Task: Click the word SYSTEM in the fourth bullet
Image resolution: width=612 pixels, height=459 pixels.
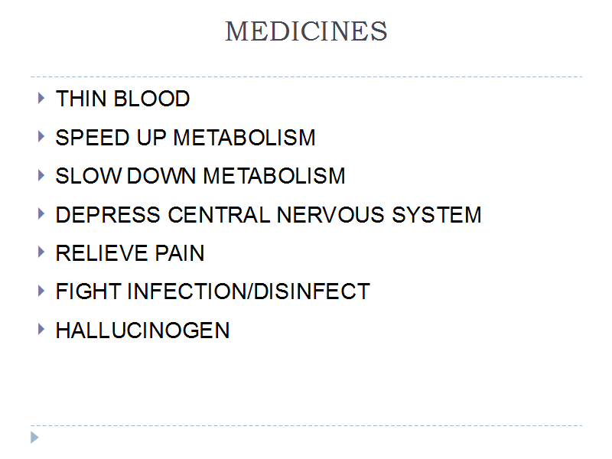Action: [437, 215]
